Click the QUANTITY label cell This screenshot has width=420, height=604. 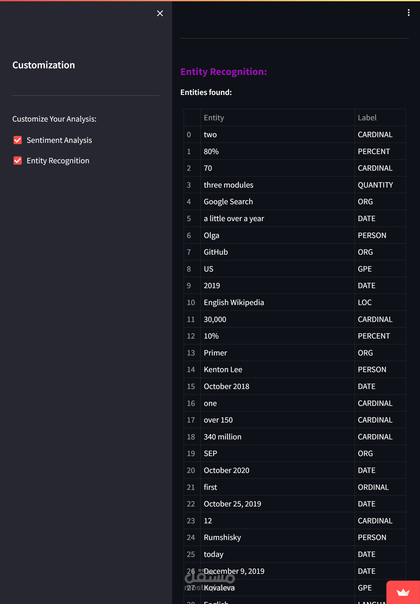pos(375,185)
